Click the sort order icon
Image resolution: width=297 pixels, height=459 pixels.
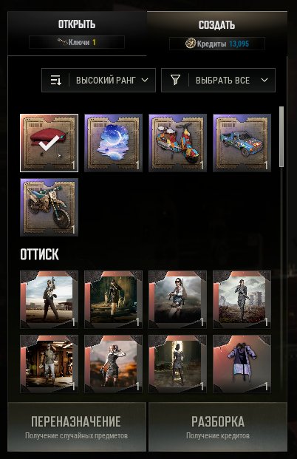click(55, 81)
